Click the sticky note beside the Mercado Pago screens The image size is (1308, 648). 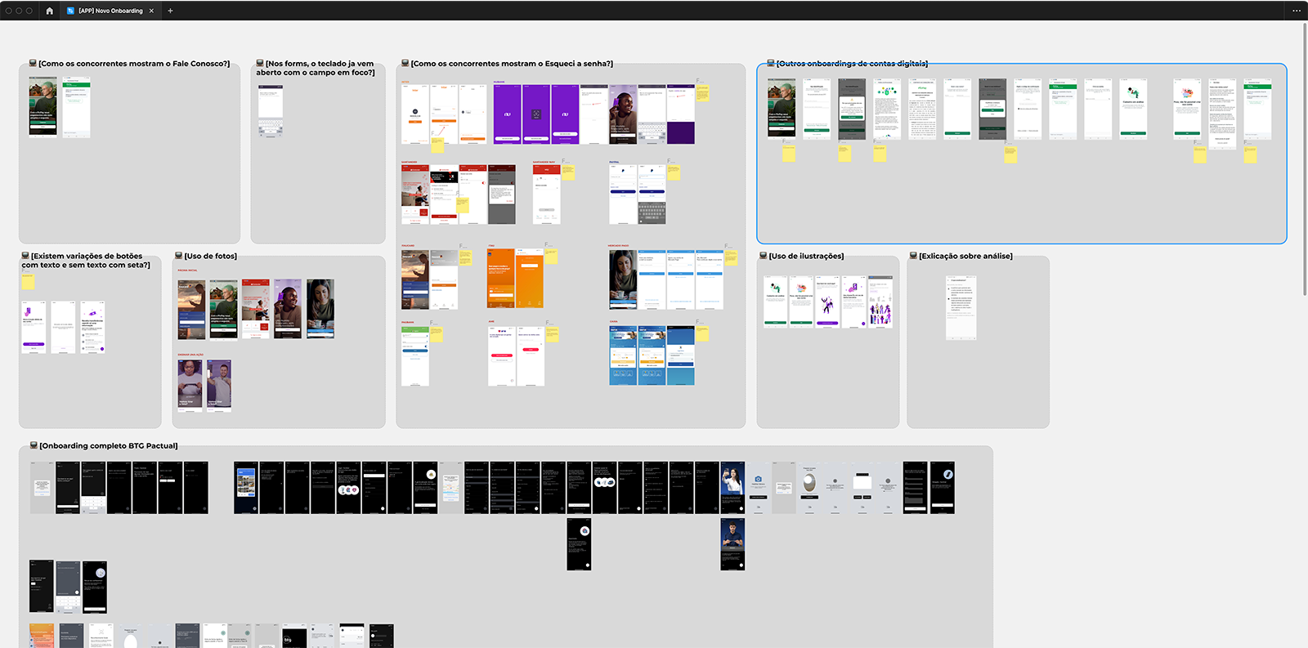[x=731, y=257]
